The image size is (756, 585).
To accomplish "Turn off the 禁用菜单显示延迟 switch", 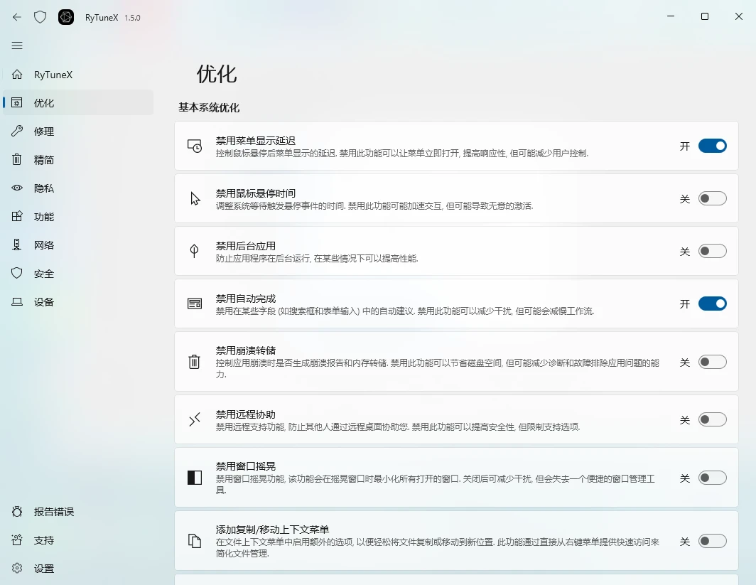I will point(713,145).
